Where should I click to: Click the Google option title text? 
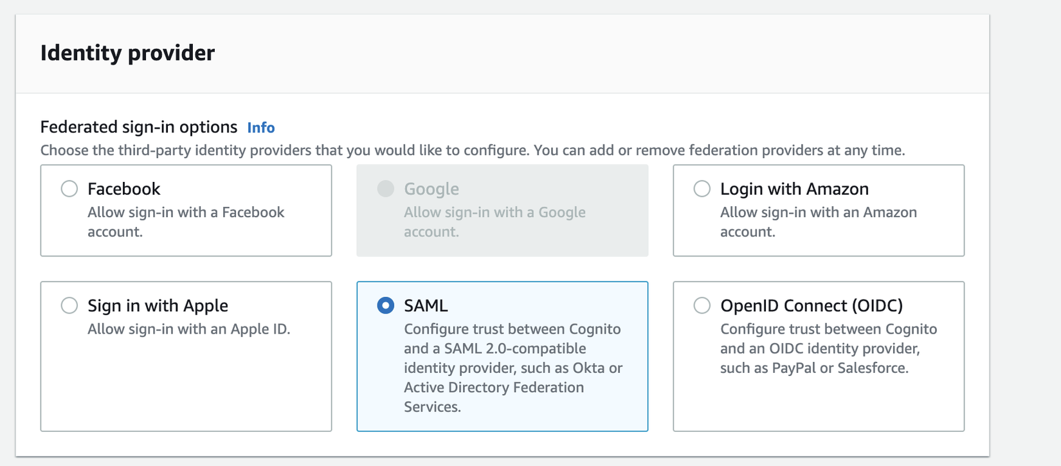[x=431, y=189]
